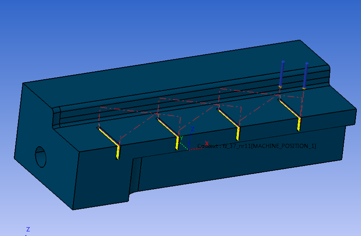Click the right blue vertical tool pin
Image resolution: width=361 pixels, height=236 pixels.
click(x=305, y=75)
